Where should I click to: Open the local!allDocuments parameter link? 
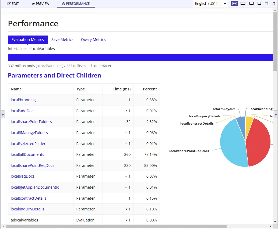click(27, 154)
